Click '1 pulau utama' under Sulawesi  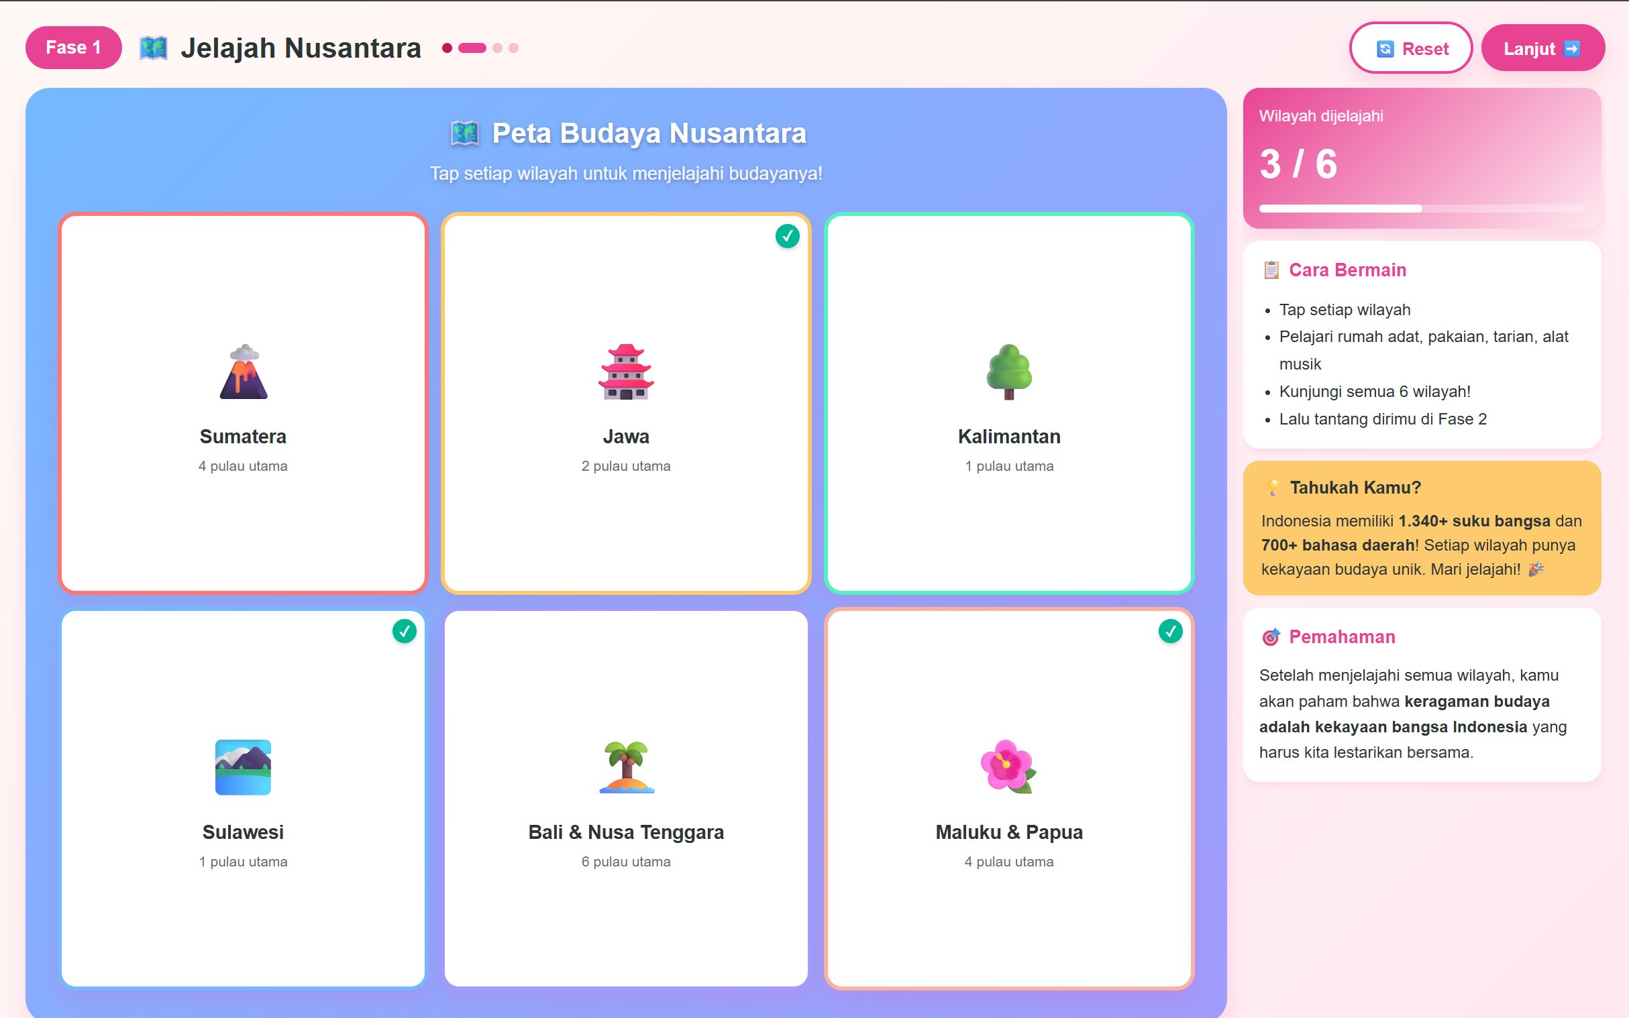click(243, 862)
